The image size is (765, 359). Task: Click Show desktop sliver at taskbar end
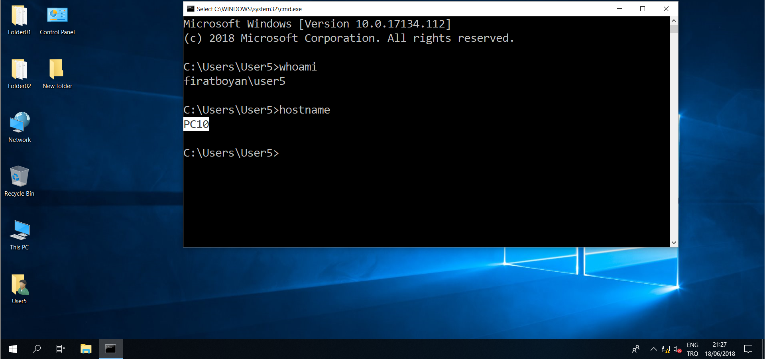click(763, 349)
